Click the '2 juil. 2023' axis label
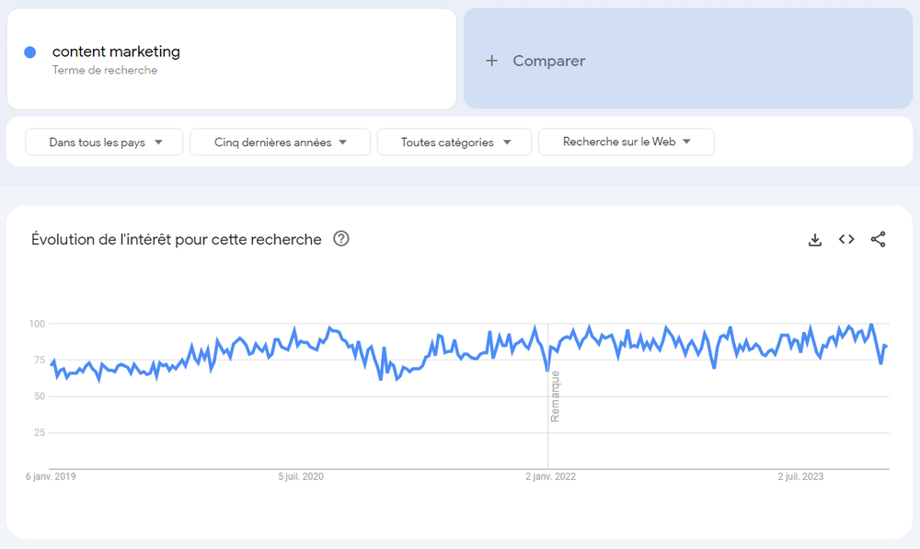 pyautogui.click(x=800, y=476)
